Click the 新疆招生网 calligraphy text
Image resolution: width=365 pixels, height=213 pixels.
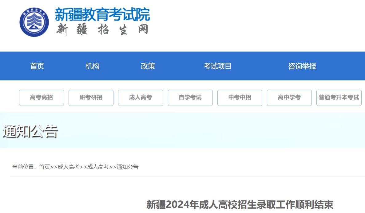(x=102, y=30)
